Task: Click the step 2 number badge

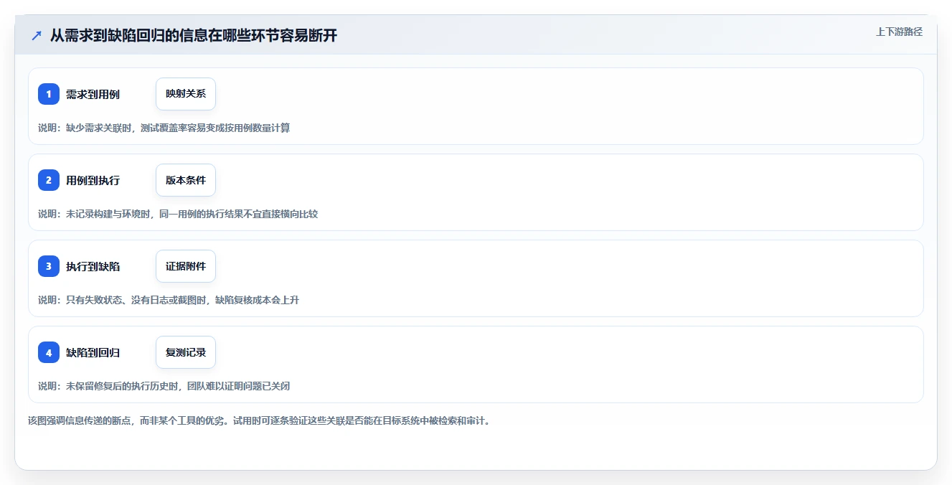Action: [x=49, y=180]
